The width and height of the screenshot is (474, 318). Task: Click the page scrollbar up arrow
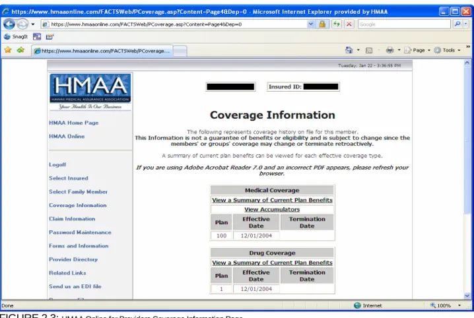467,63
